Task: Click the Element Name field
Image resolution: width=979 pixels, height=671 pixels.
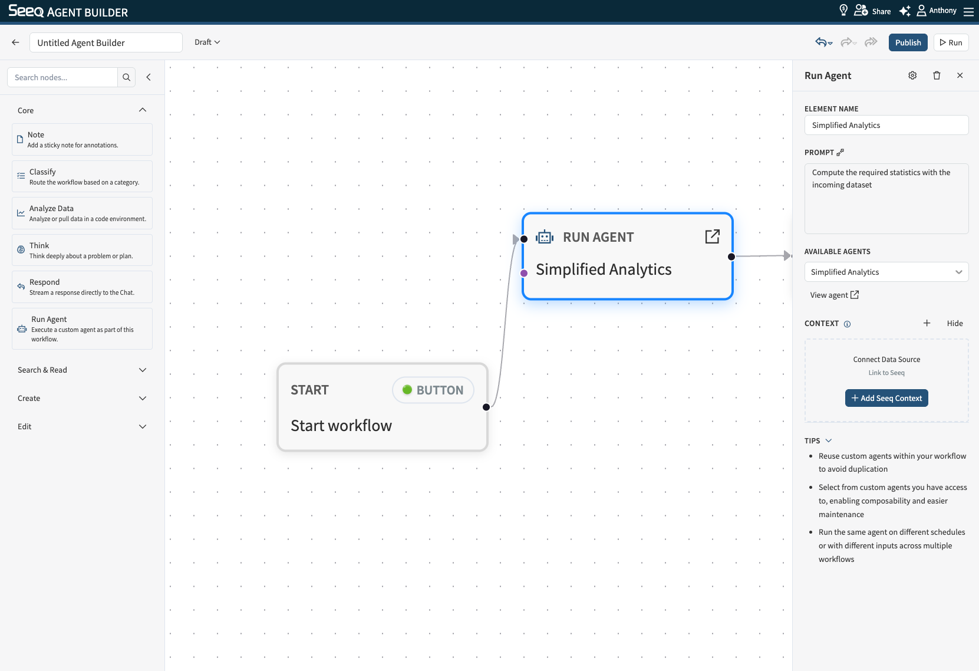Action: coord(886,125)
